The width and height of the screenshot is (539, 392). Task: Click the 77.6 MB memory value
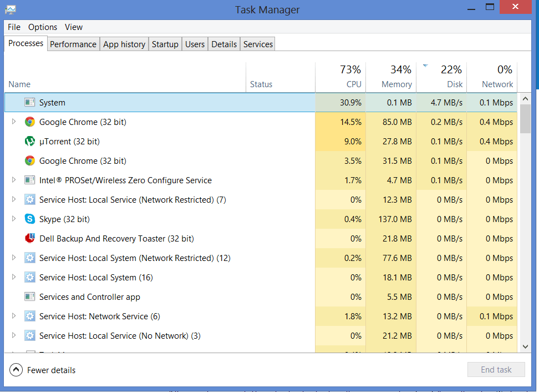397,258
